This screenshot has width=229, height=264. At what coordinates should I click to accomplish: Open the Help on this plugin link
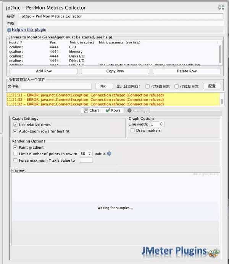coord(29,30)
